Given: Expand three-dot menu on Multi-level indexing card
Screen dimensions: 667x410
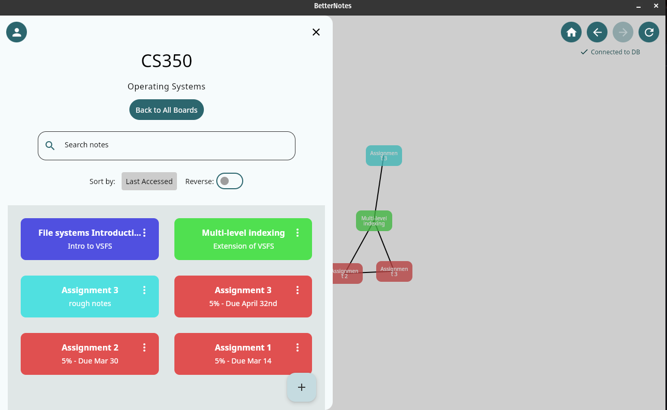Looking at the screenshot, I should (298, 233).
